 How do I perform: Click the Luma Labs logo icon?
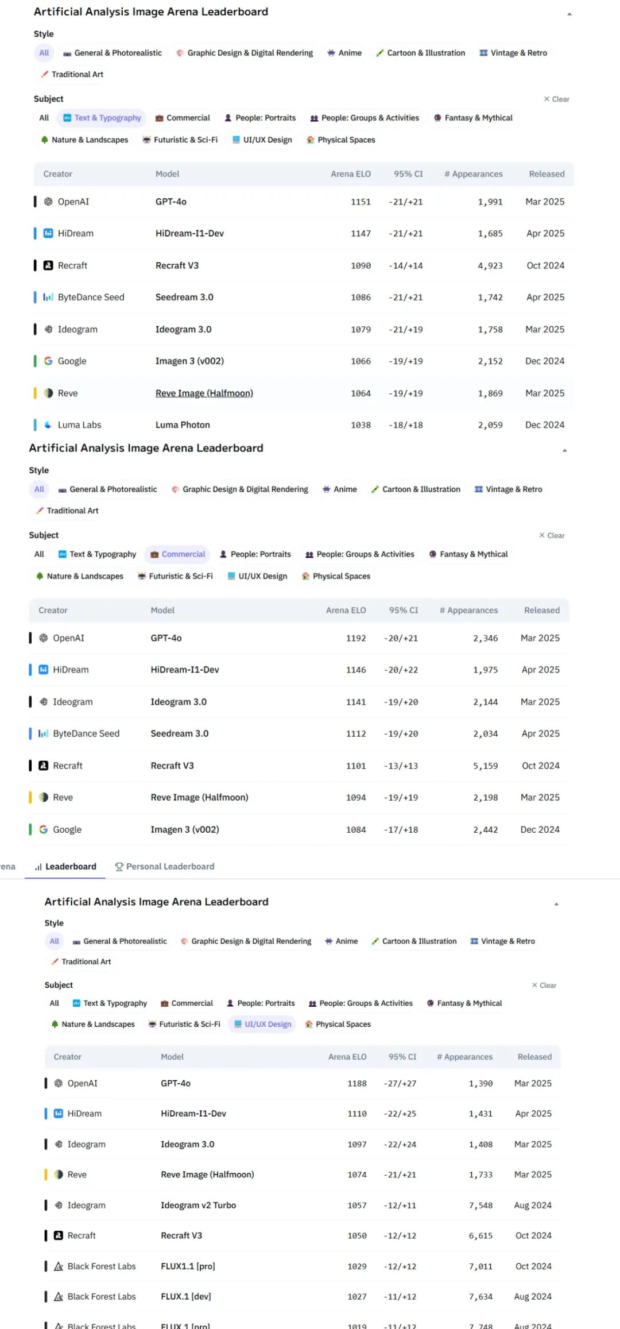click(48, 425)
